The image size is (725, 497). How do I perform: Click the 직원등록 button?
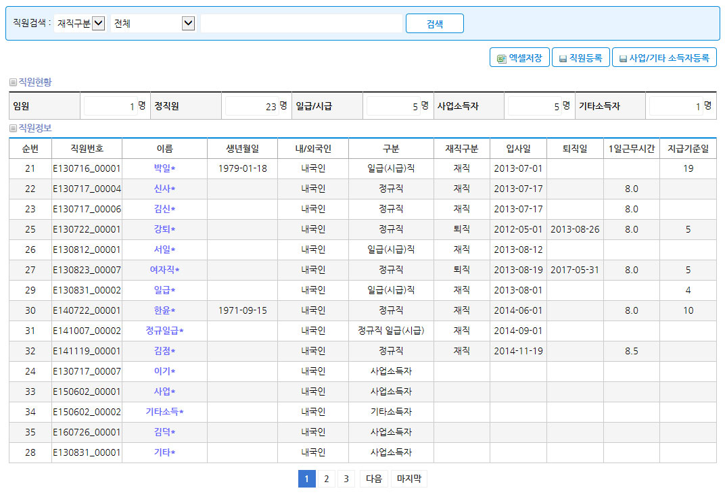tap(581, 57)
